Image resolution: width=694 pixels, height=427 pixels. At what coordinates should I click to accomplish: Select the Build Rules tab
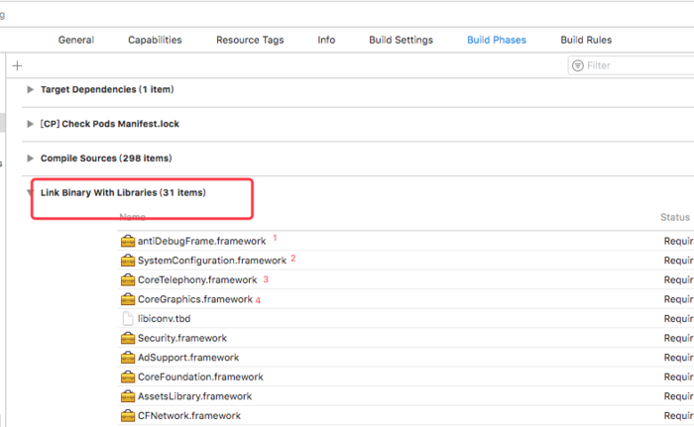586,41
